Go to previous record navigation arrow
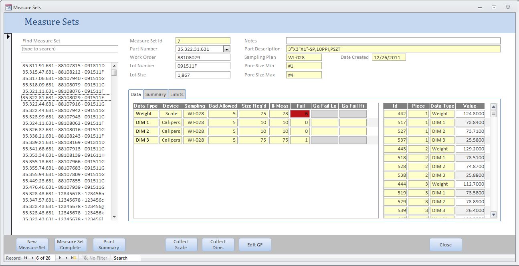Image resolution: width=519 pixels, height=266 pixels. click(x=32, y=258)
